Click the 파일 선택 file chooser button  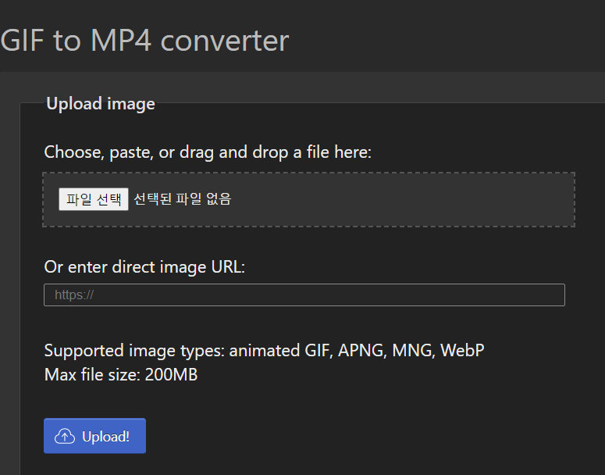point(94,199)
